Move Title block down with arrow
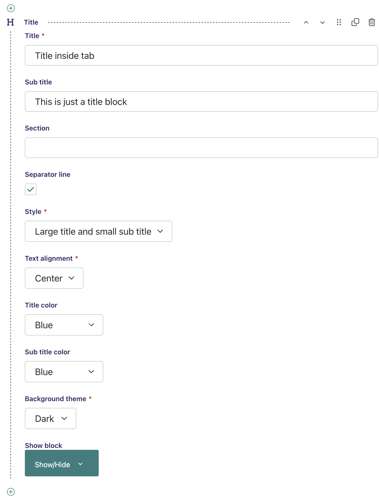 point(322,22)
